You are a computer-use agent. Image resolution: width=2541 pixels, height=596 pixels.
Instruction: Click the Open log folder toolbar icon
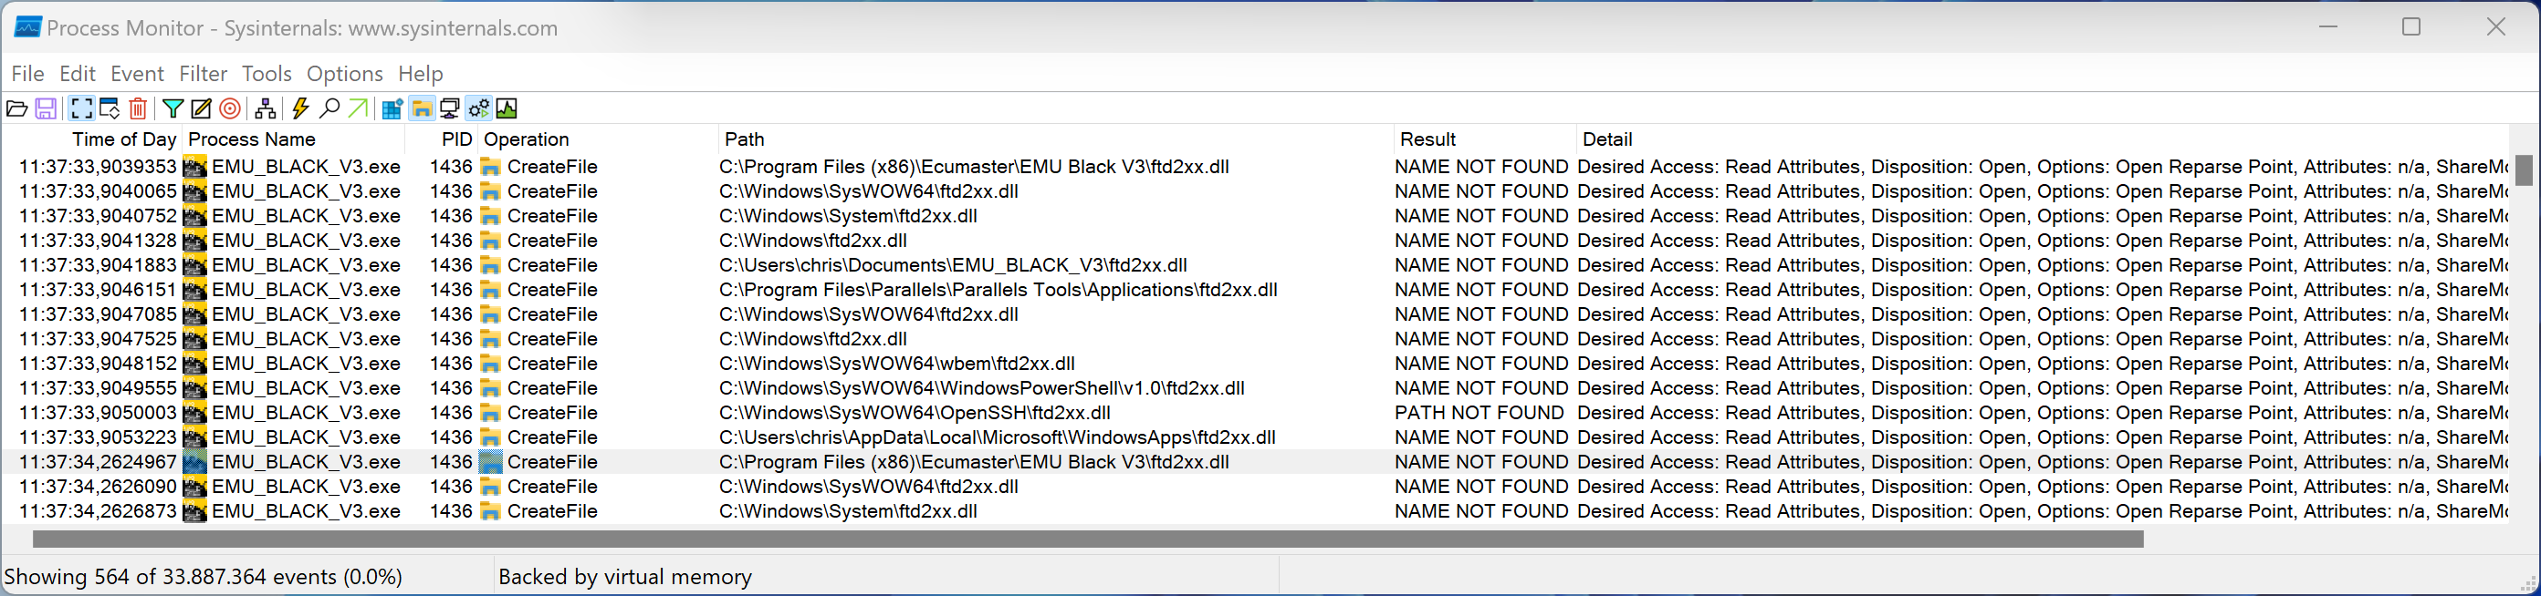point(16,108)
